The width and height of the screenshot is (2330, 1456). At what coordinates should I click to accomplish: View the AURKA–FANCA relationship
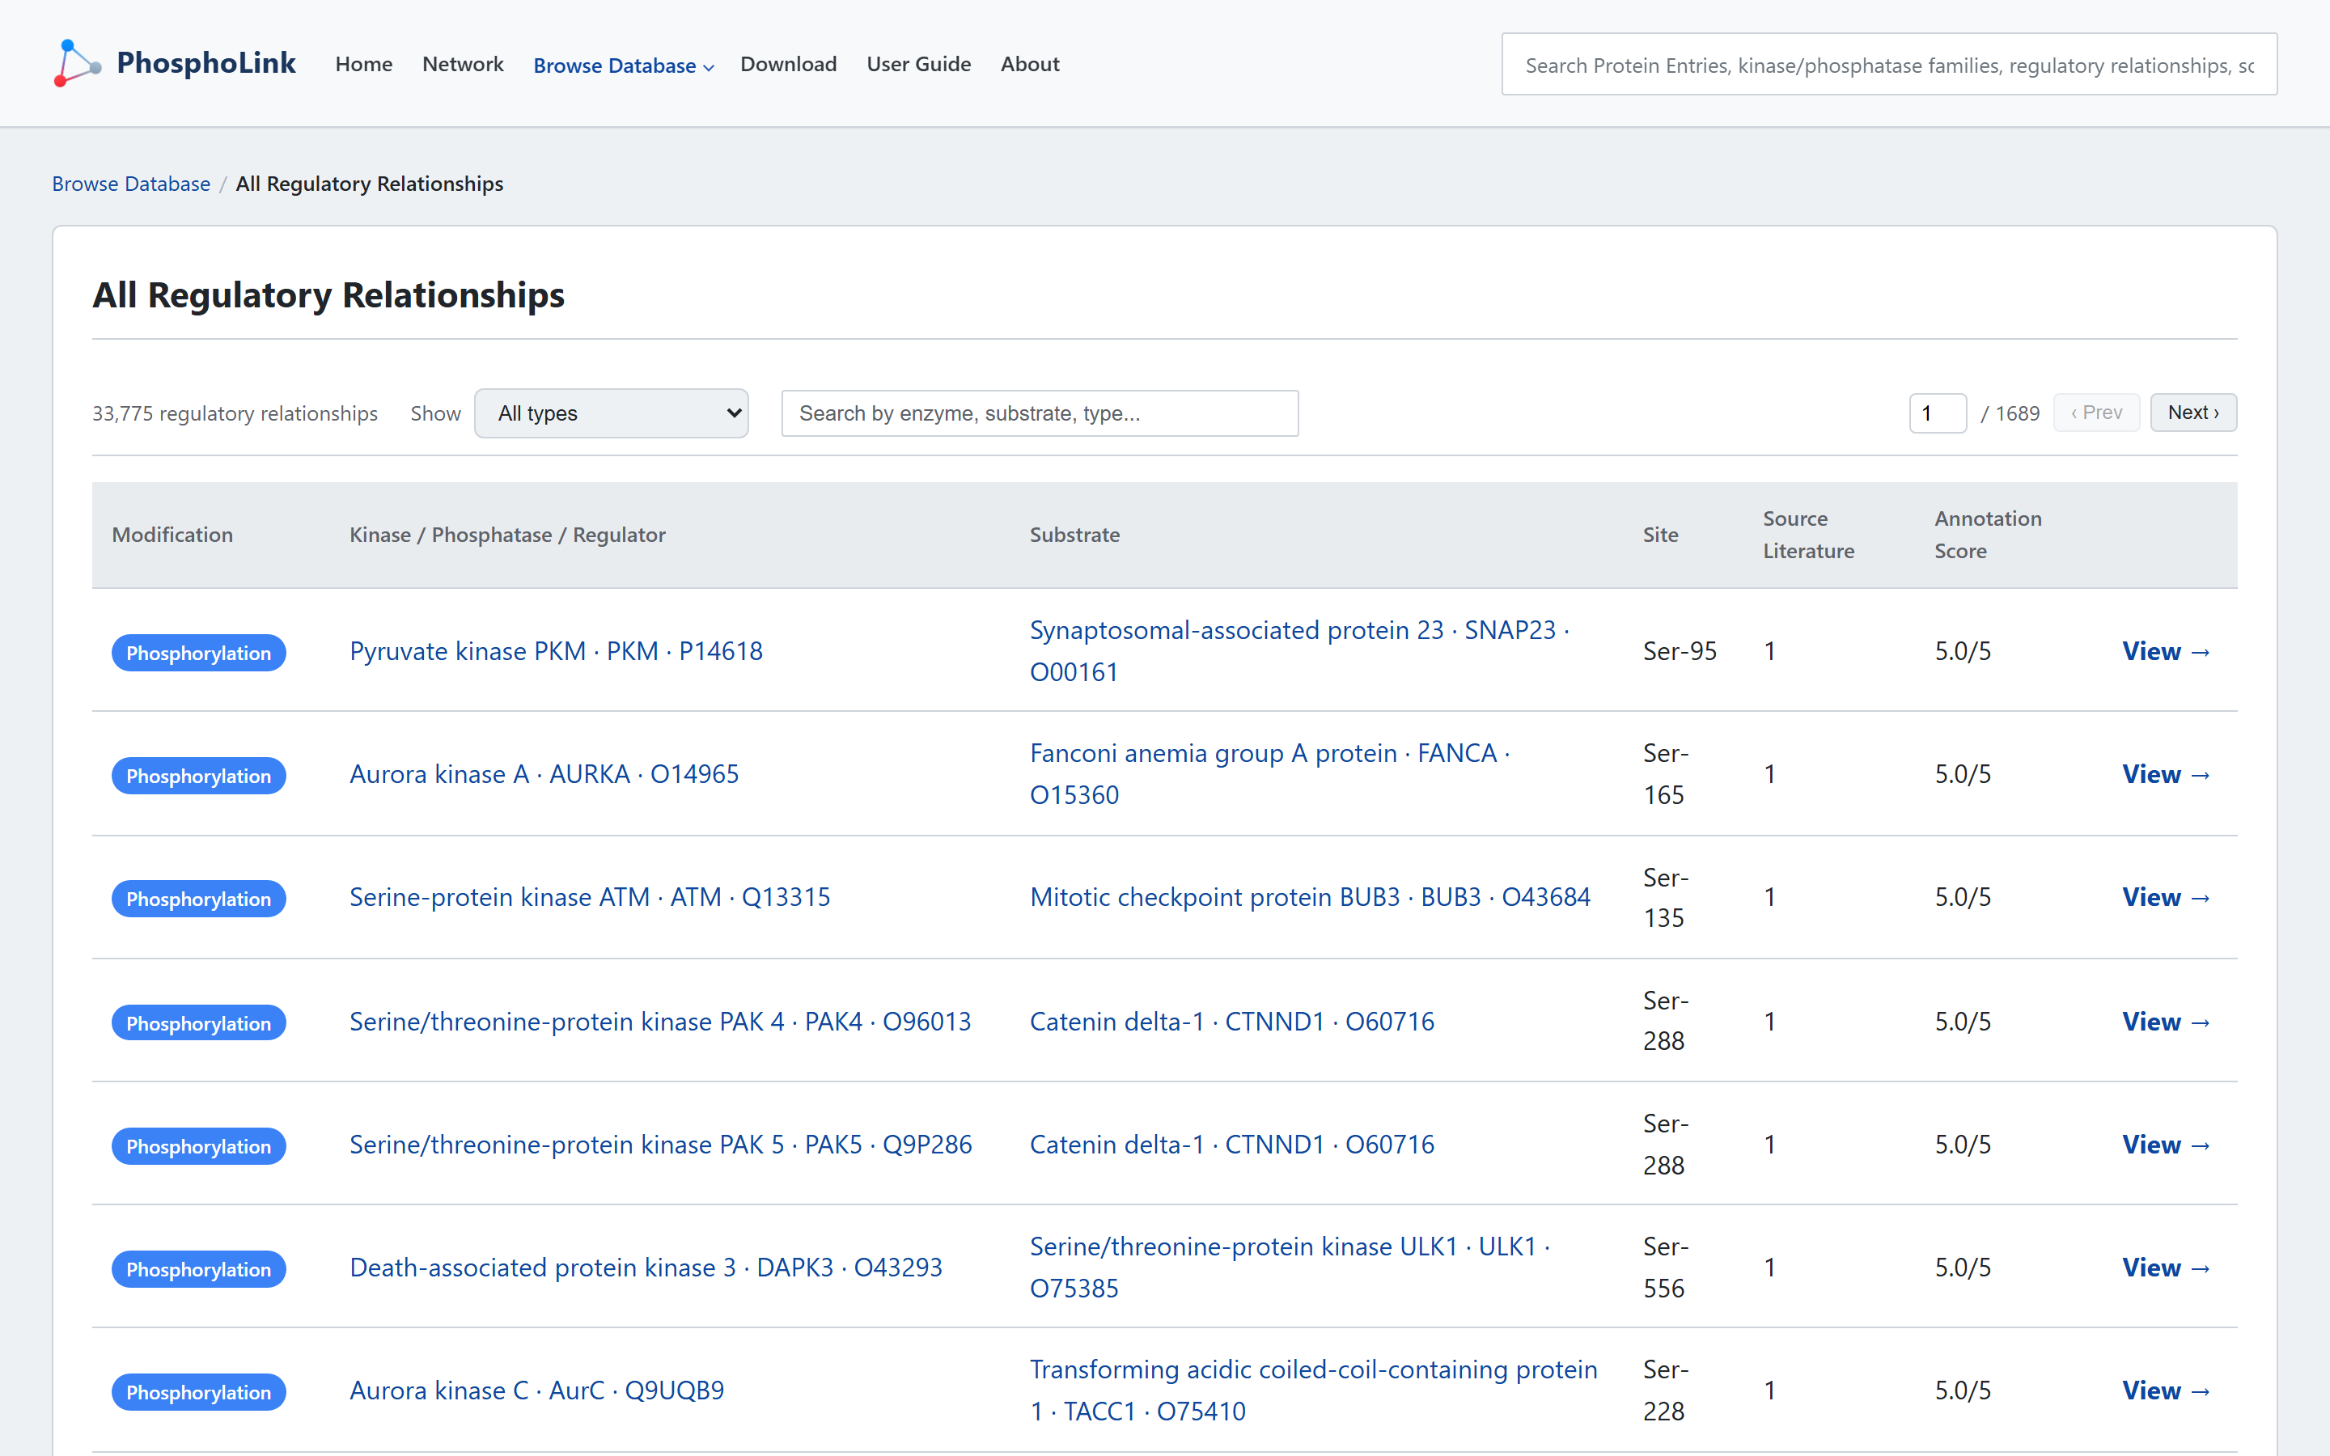click(2165, 774)
